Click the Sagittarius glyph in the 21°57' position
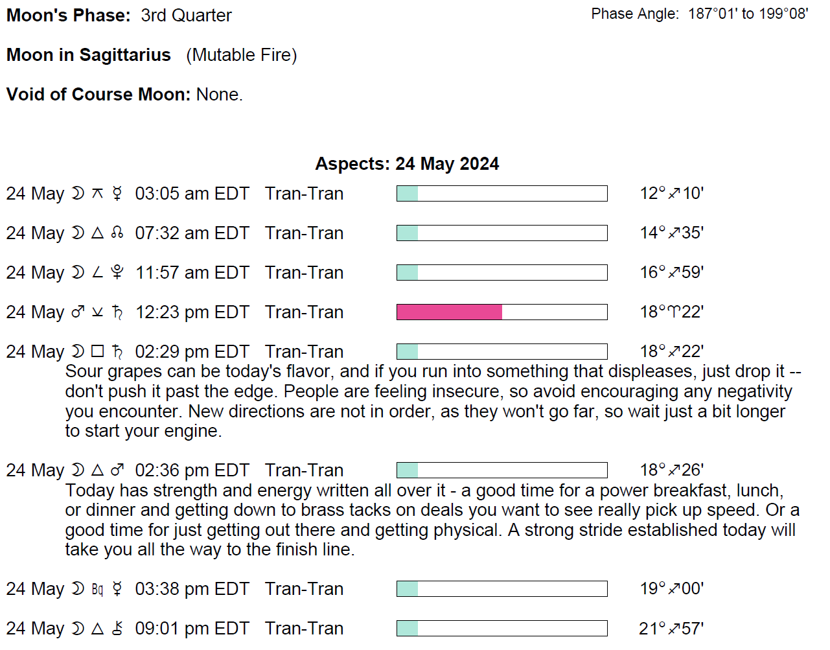Screen dimensions: 830x650 [674, 629]
